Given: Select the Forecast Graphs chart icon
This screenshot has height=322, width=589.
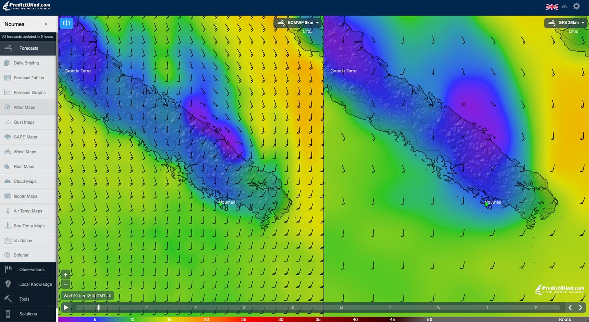Looking at the screenshot, I should [x=7, y=92].
